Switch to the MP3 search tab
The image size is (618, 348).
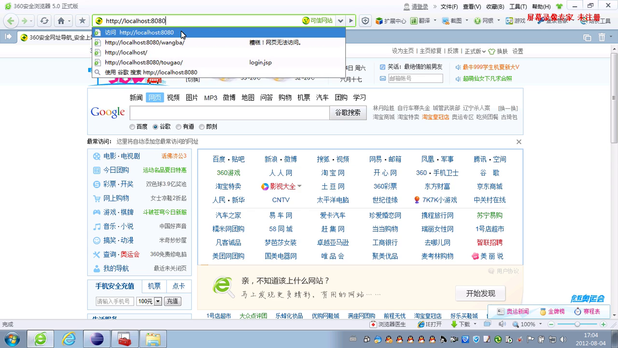pos(211,97)
